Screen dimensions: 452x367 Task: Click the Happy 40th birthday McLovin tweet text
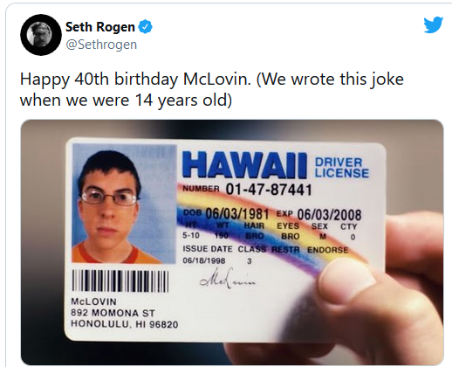coord(212,89)
